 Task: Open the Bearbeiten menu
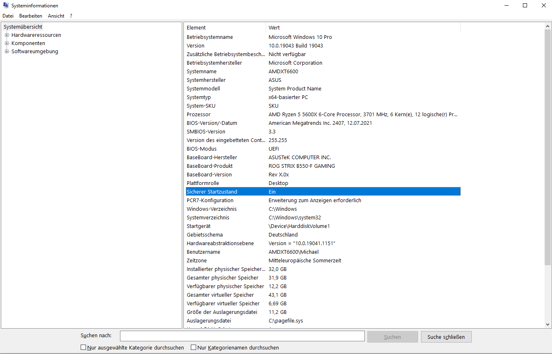pos(31,16)
